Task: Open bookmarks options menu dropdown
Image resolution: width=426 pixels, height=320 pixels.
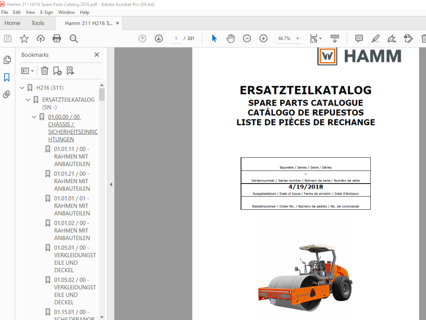Action: click(x=27, y=71)
